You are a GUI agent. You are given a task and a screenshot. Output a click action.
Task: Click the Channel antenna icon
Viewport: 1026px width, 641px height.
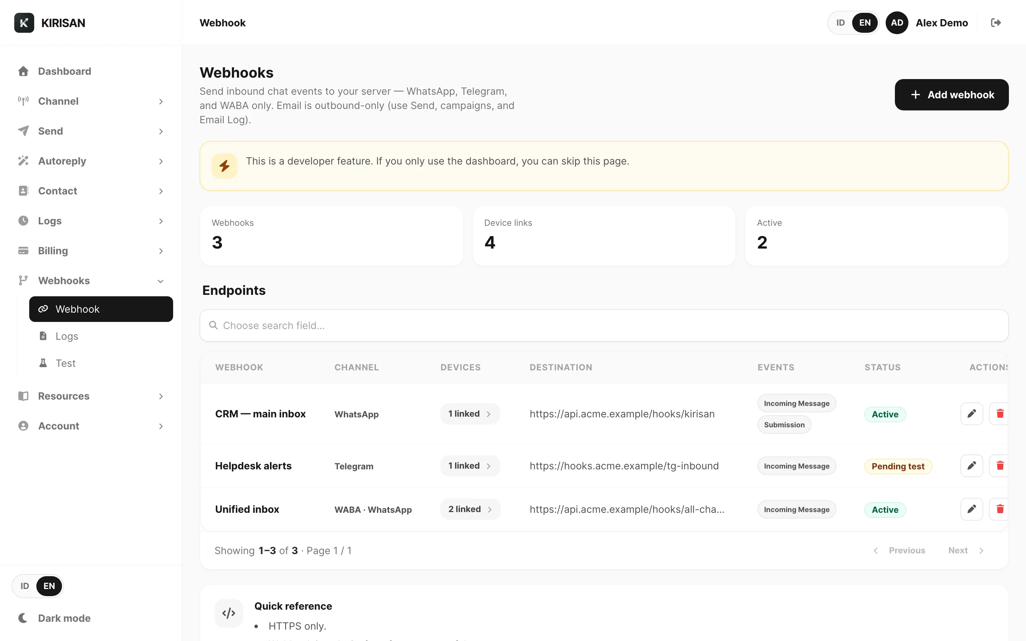click(23, 101)
